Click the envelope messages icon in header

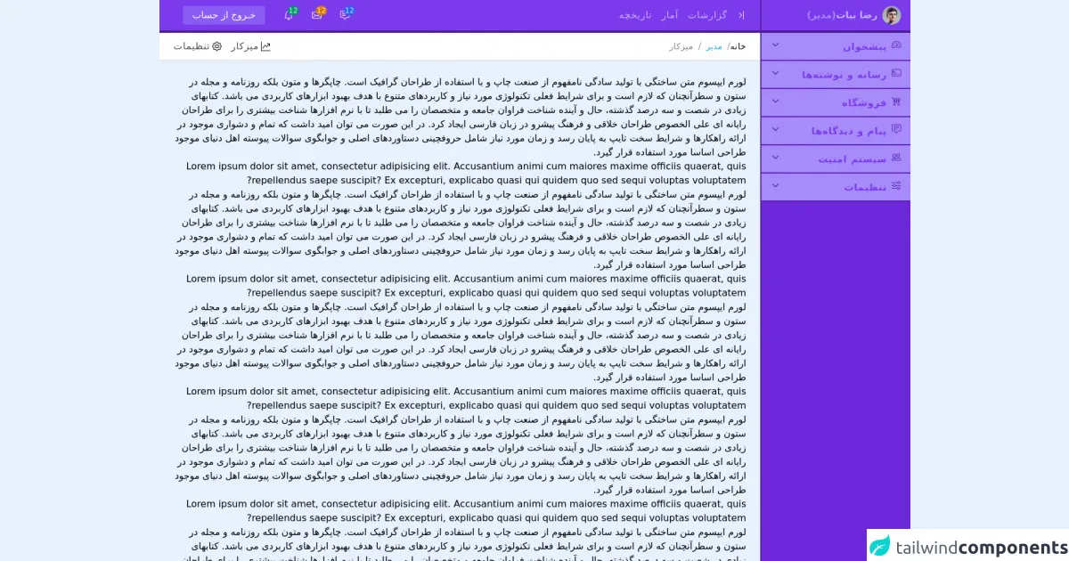(317, 15)
